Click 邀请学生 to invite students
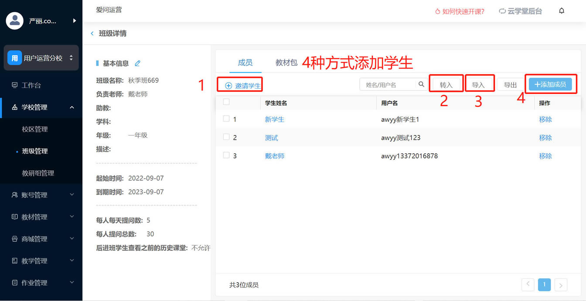This screenshot has width=586, height=301. point(243,86)
